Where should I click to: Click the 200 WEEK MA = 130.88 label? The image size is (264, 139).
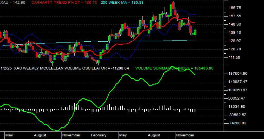[x=122, y=3]
